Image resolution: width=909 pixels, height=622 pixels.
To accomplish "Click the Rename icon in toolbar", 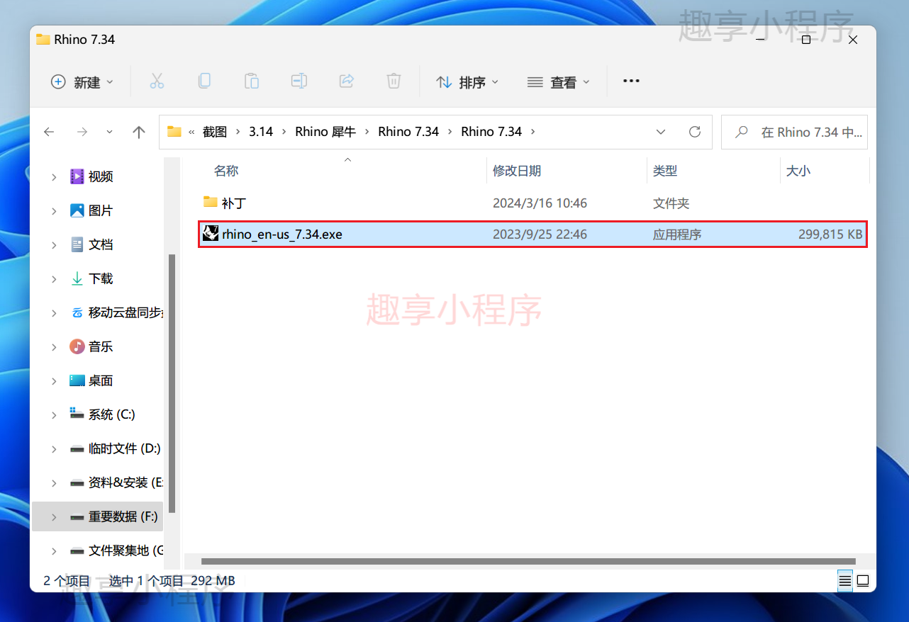I will (299, 81).
